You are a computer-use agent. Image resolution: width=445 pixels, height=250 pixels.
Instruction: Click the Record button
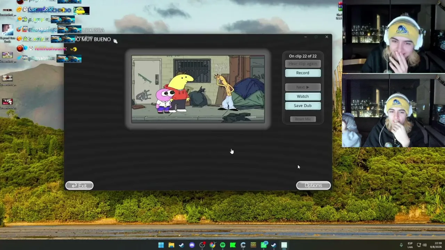pos(303,73)
